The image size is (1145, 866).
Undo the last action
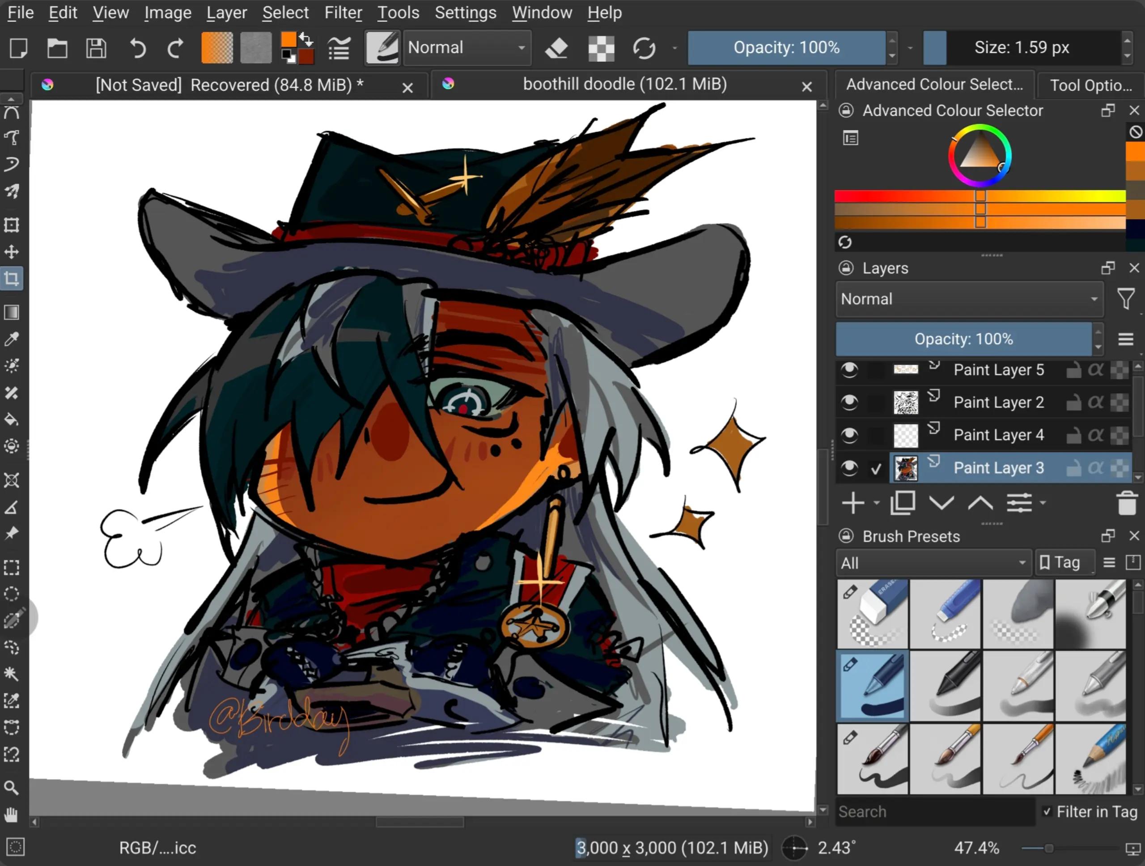click(137, 48)
